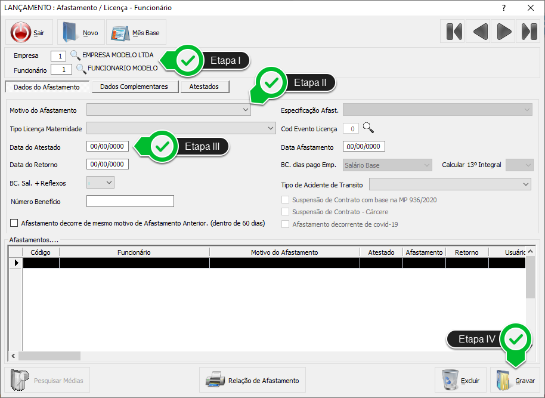Switch to Dados Complementares tab

(x=134, y=87)
